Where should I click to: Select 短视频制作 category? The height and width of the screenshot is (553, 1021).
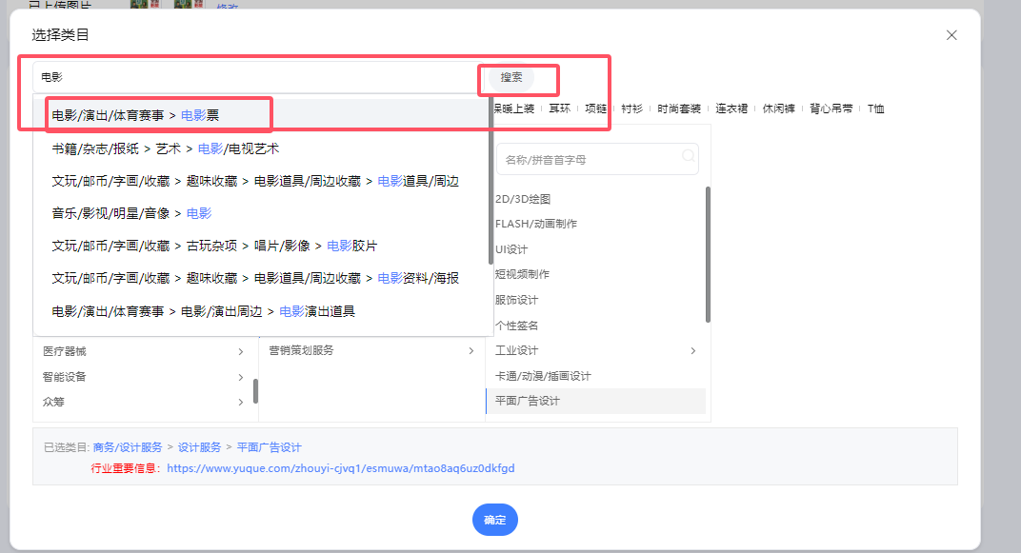coord(596,274)
